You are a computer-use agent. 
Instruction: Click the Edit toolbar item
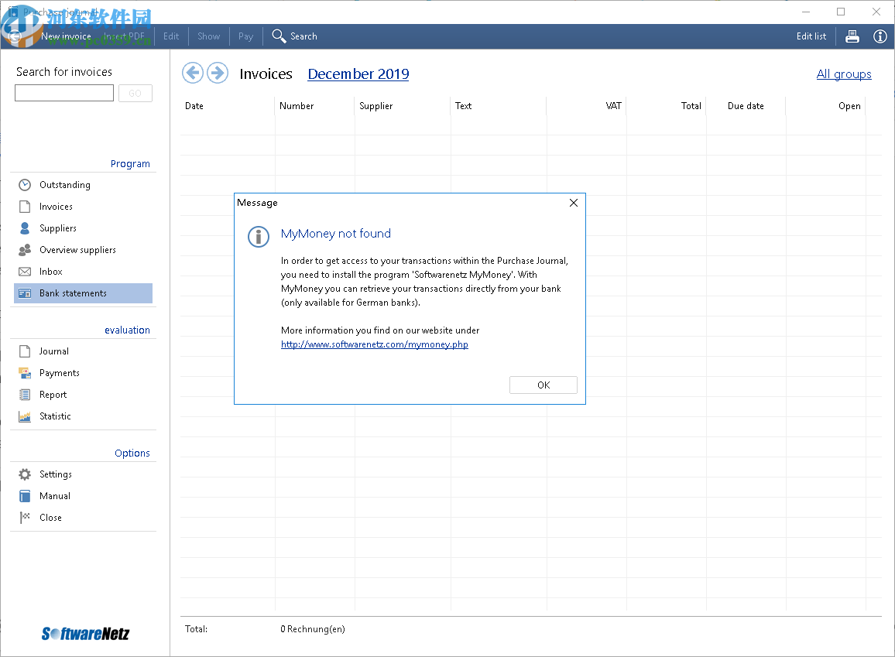[171, 36]
